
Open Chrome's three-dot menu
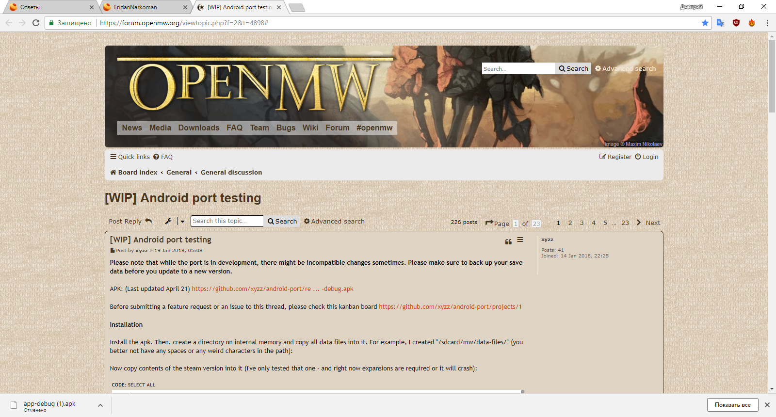(767, 23)
